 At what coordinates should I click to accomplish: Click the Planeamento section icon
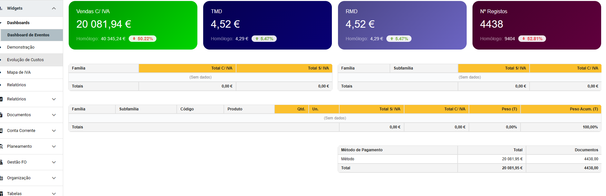click(x=1, y=146)
